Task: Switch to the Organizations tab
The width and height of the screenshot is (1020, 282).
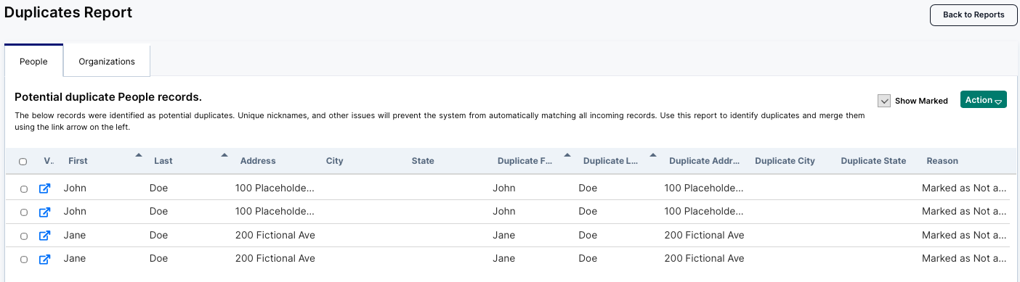Action: coord(107,62)
